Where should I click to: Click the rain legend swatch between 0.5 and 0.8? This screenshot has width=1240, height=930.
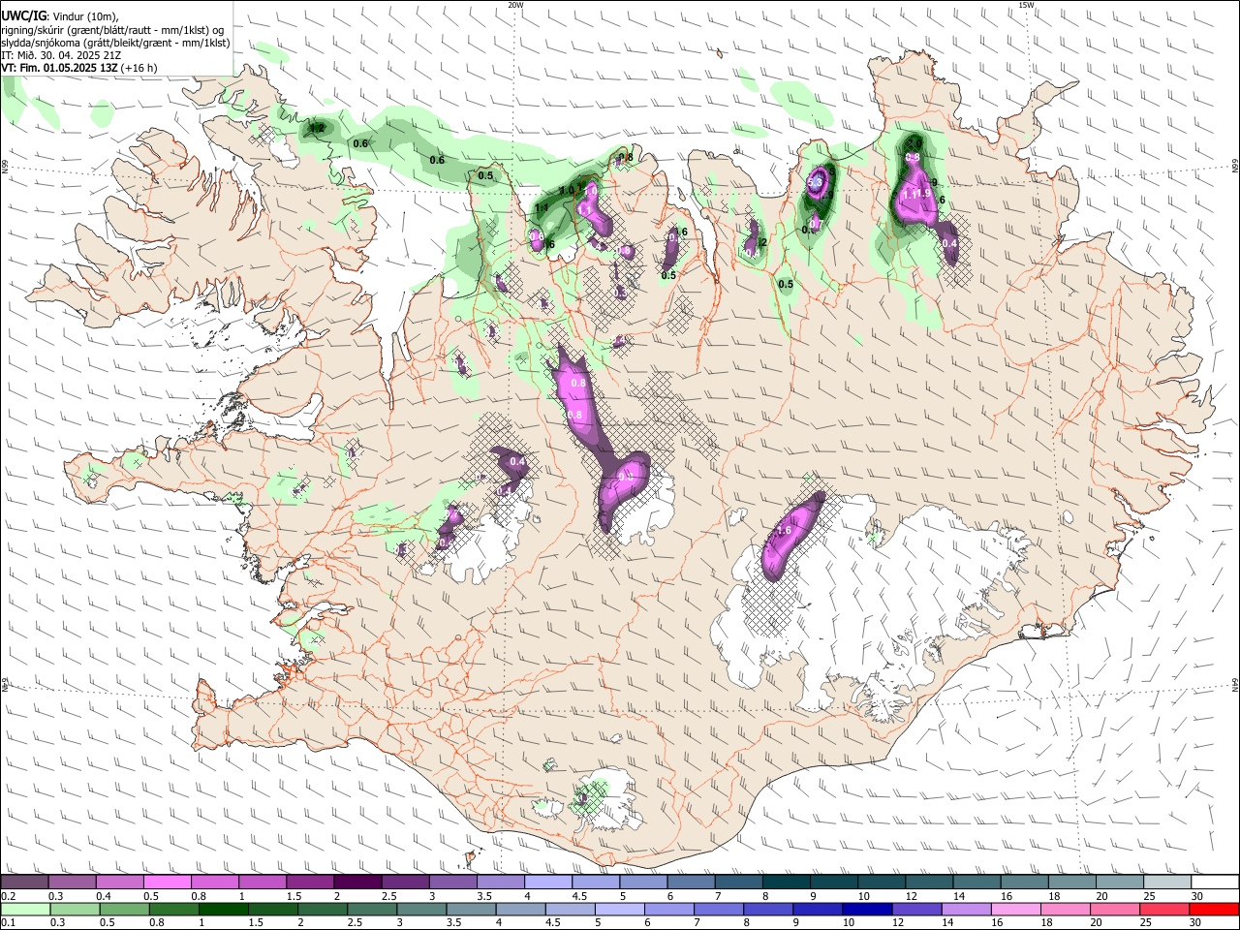[124, 909]
